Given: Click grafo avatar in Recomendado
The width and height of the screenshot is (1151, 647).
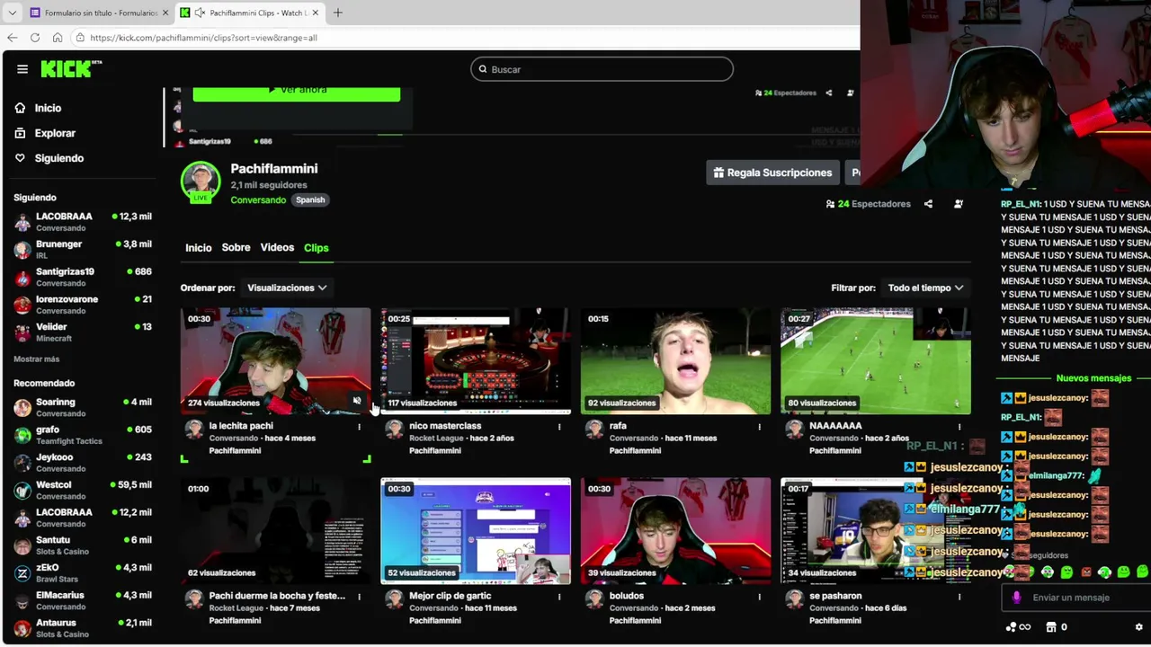Looking at the screenshot, I should pyautogui.click(x=22, y=435).
